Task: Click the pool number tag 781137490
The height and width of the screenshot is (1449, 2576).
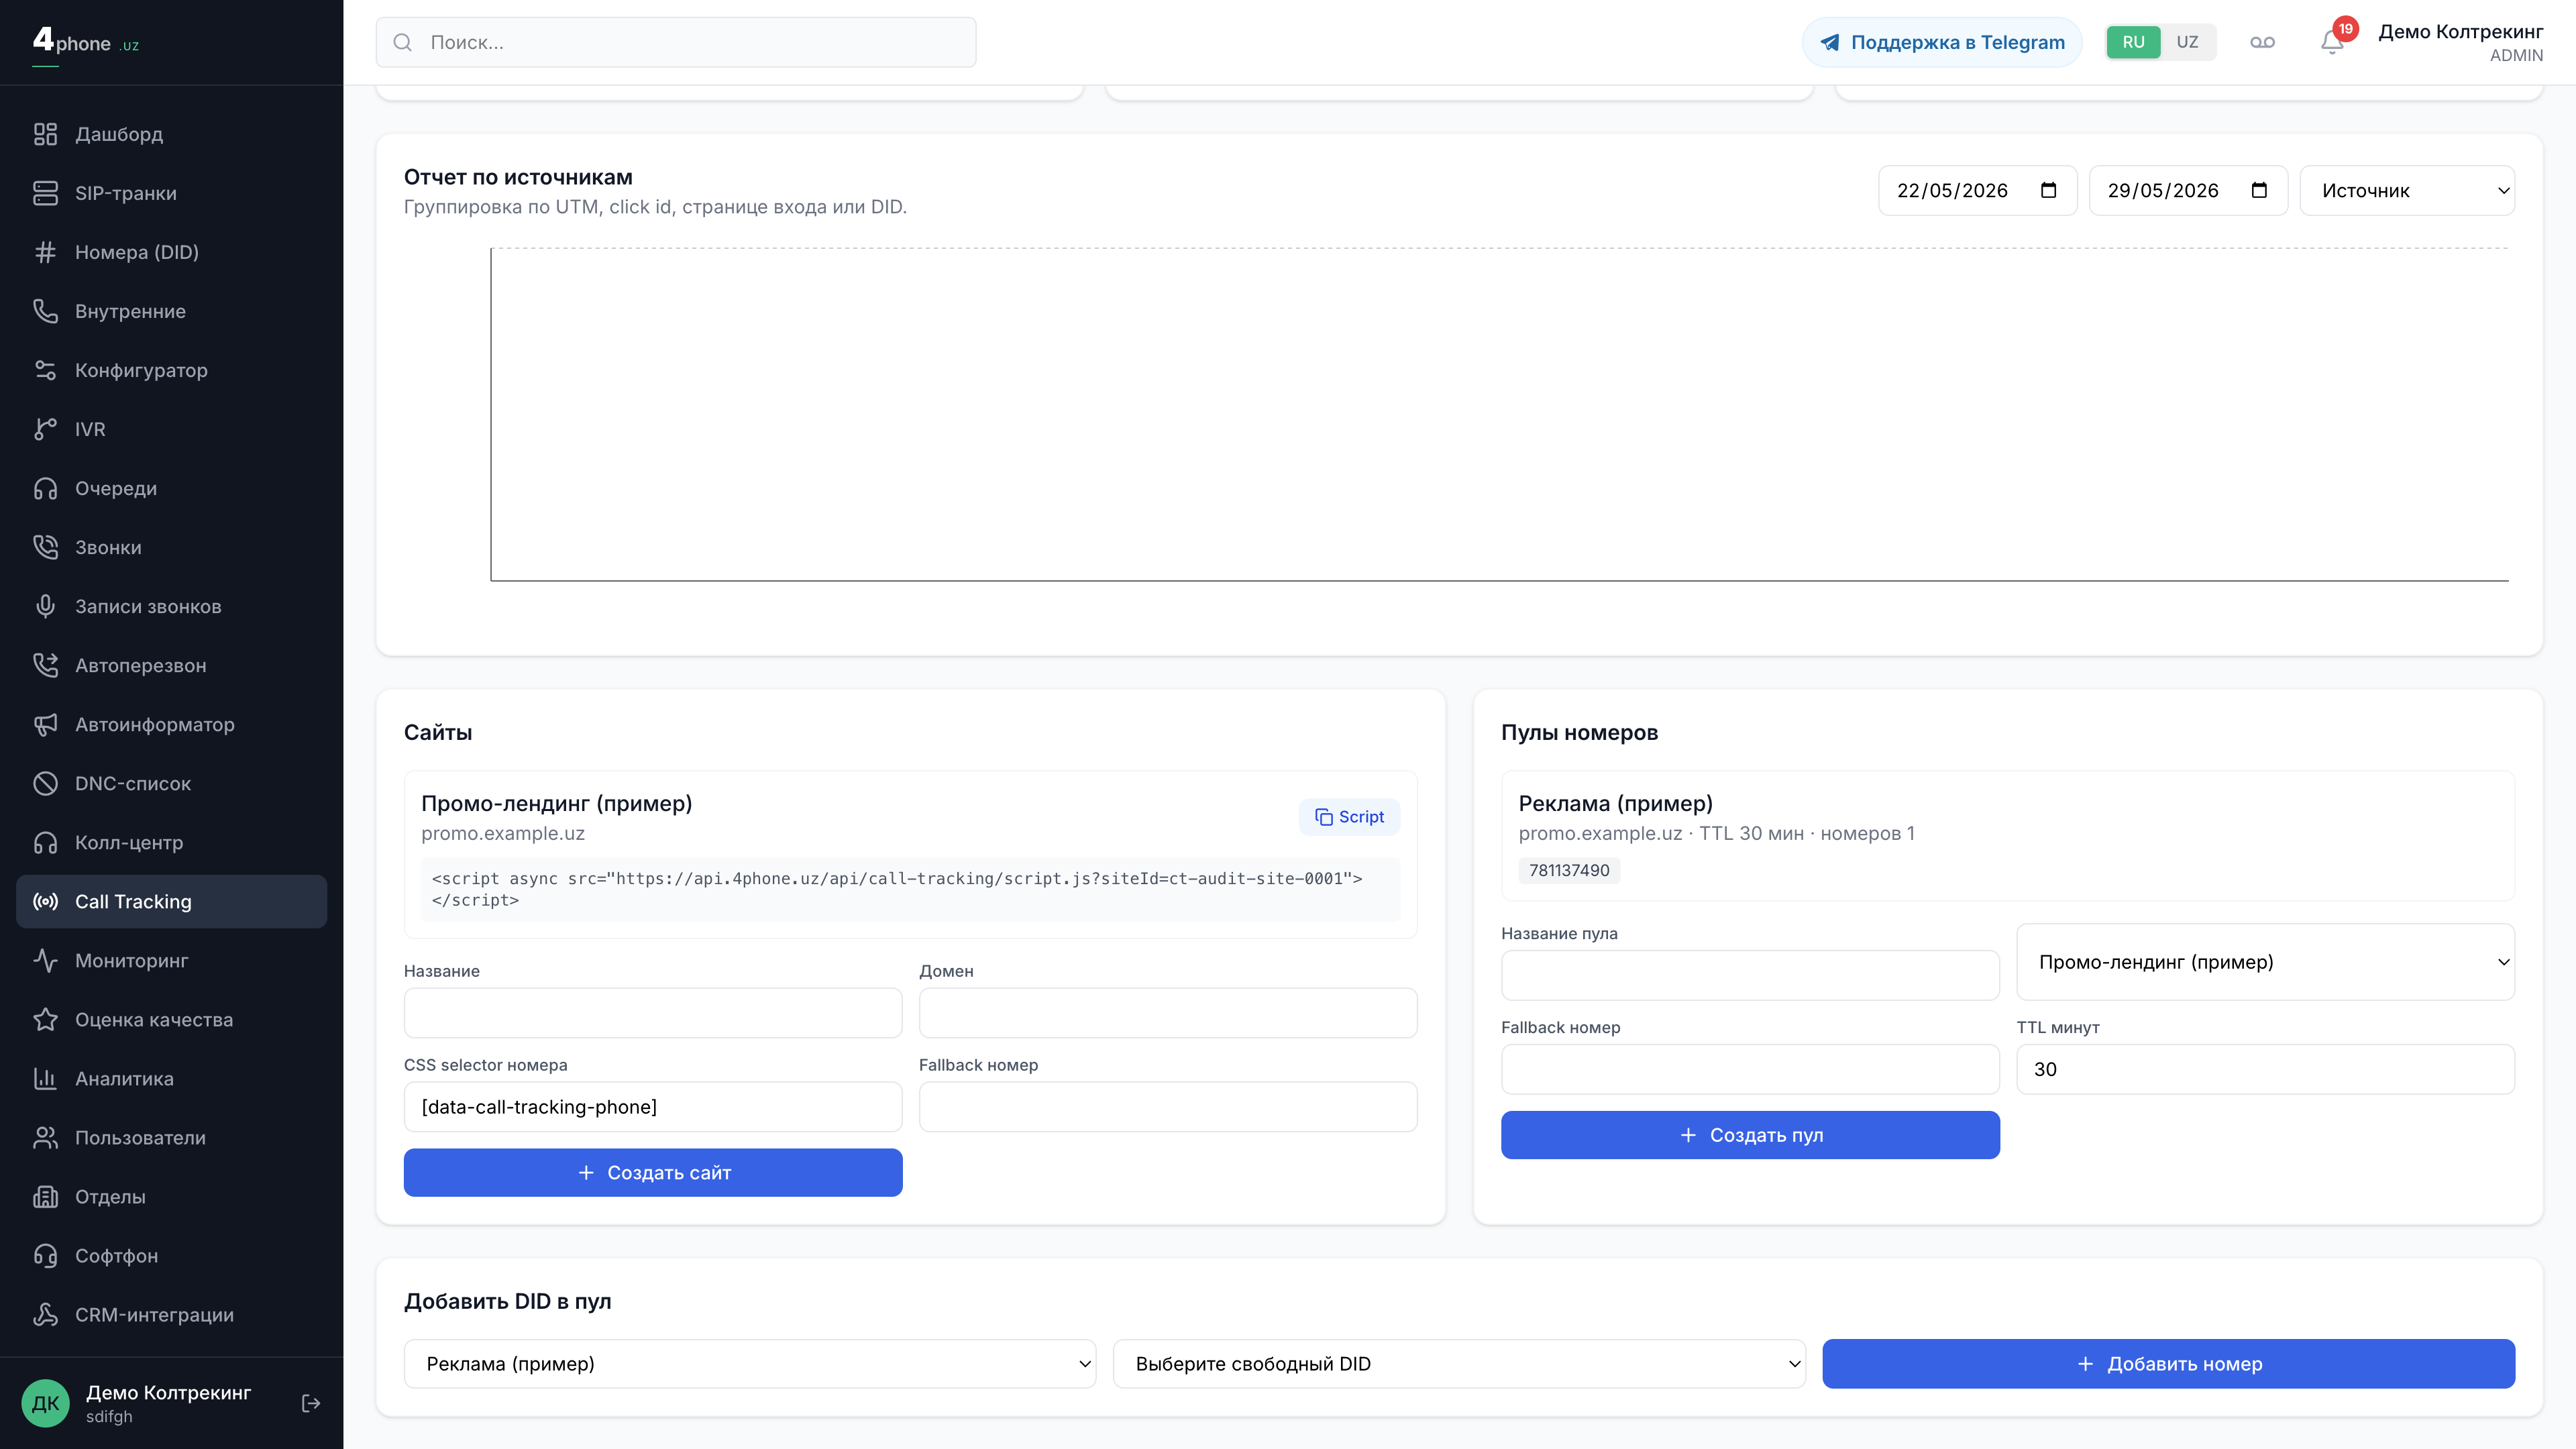Action: pos(1569,870)
